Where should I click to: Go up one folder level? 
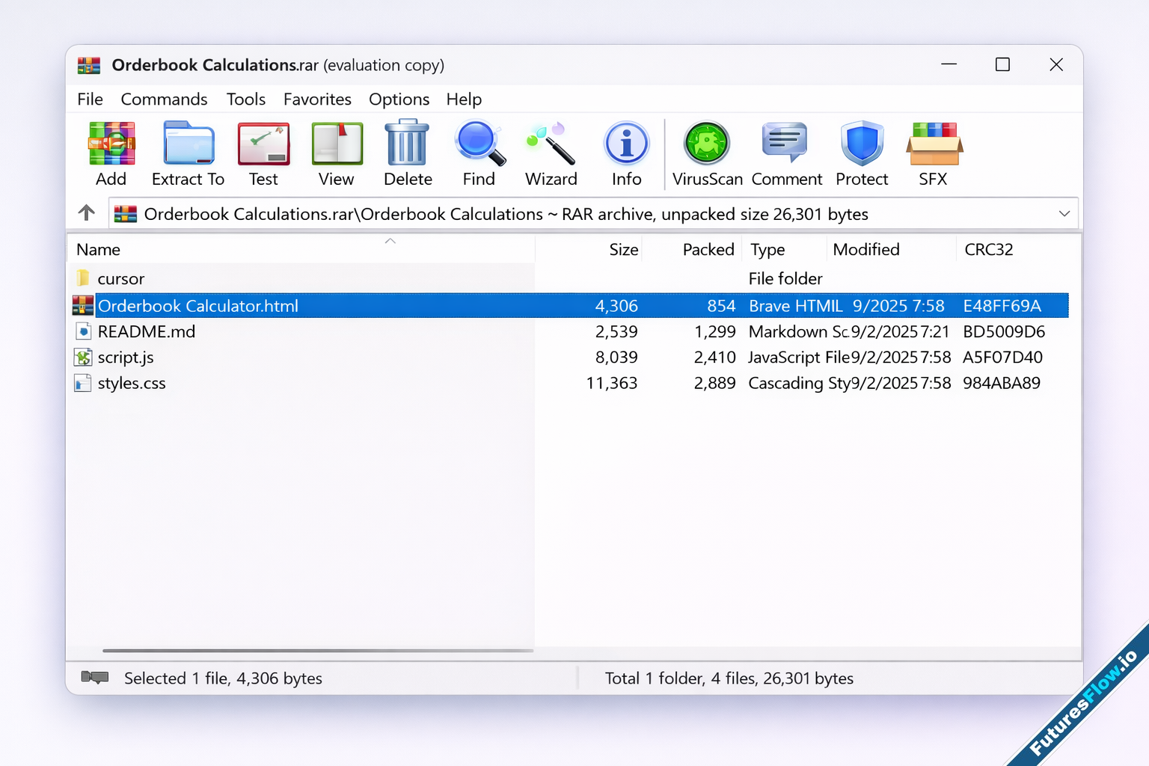87,213
